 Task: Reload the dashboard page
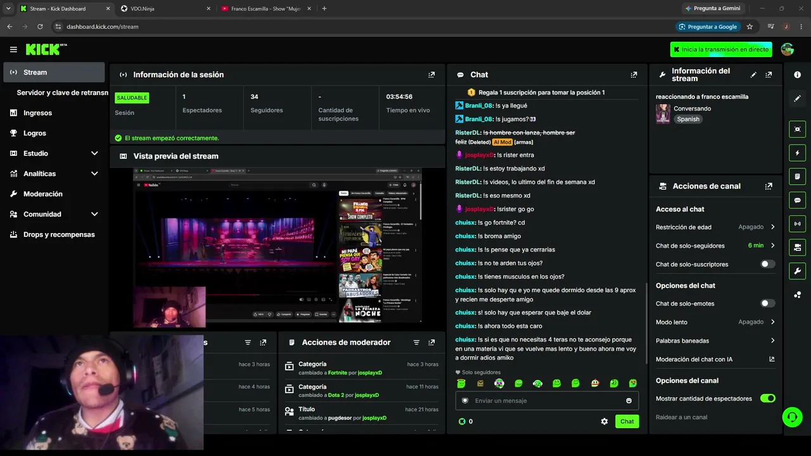(x=40, y=27)
